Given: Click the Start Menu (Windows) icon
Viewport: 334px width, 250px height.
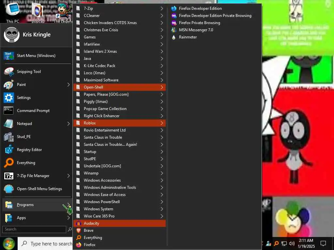Looking at the screenshot, I should 9,56.
